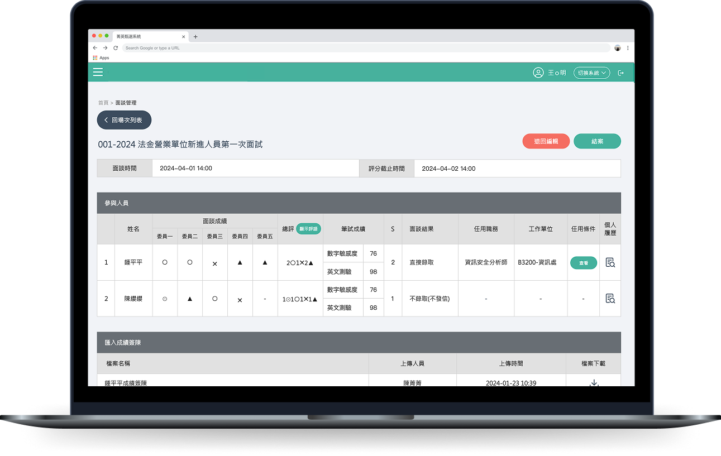The height and width of the screenshot is (456, 721).
Task: Open resume icon for 鍾平平
Action: (610, 262)
